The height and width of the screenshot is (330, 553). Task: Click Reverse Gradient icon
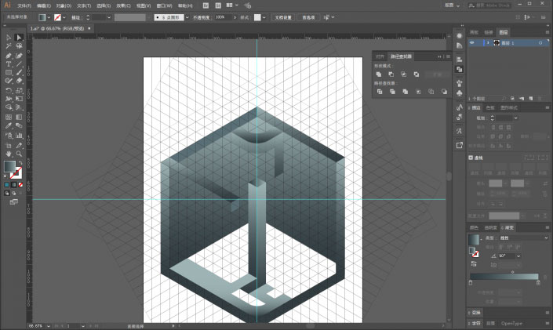pyautogui.click(x=474, y=263)
